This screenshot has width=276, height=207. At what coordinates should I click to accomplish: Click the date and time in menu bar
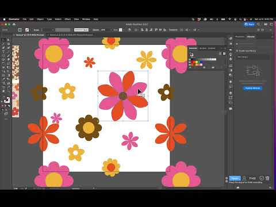(x=264, y=19)
